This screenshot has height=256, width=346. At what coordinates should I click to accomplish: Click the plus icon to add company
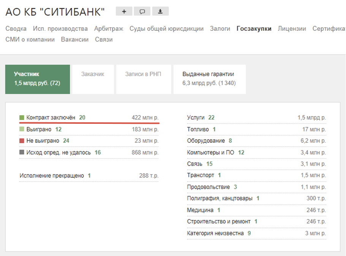124,11
